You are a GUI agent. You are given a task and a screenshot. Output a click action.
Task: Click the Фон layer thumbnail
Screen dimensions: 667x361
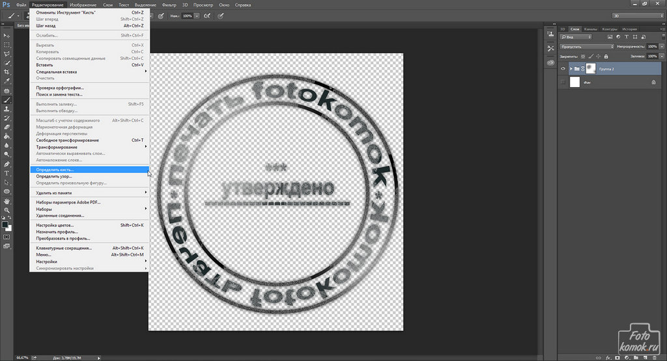click(x=575, y=83)
